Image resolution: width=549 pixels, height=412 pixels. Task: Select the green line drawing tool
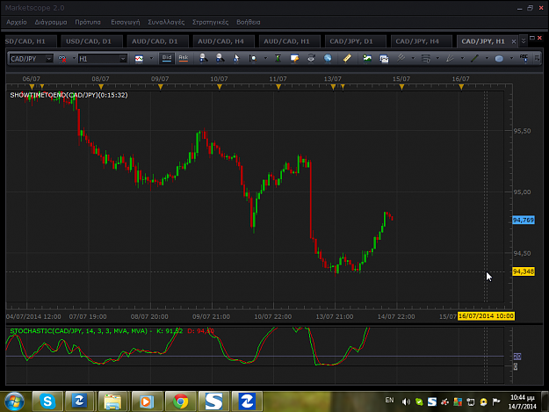coord(474,58)
